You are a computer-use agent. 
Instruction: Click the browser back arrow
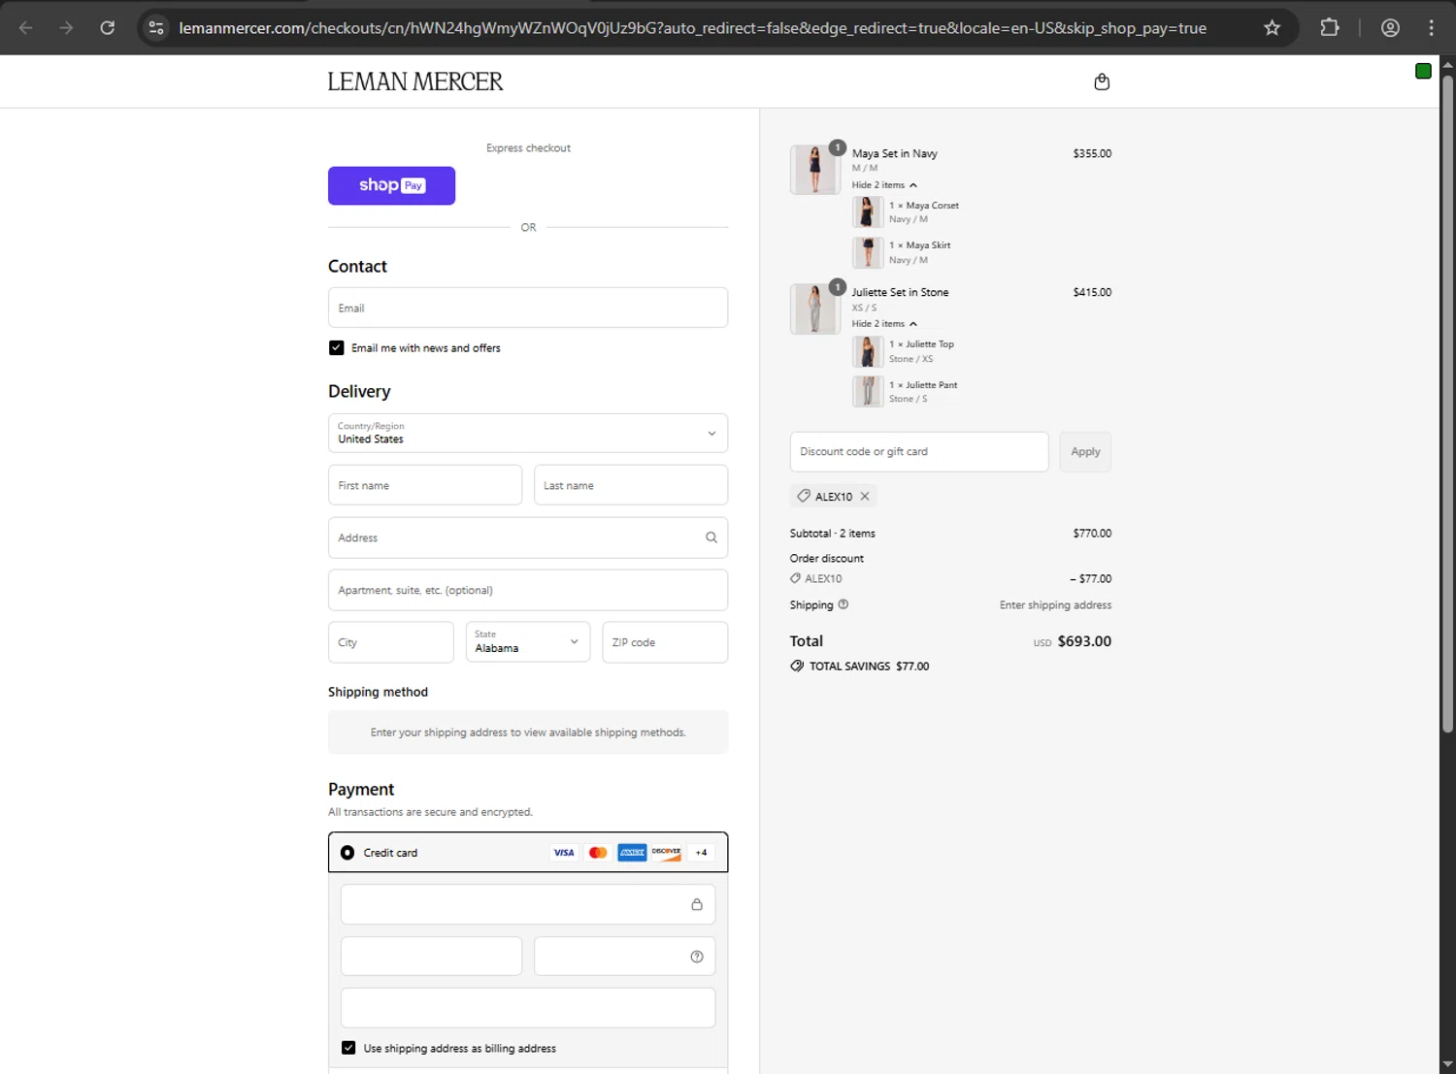point(26,27)
